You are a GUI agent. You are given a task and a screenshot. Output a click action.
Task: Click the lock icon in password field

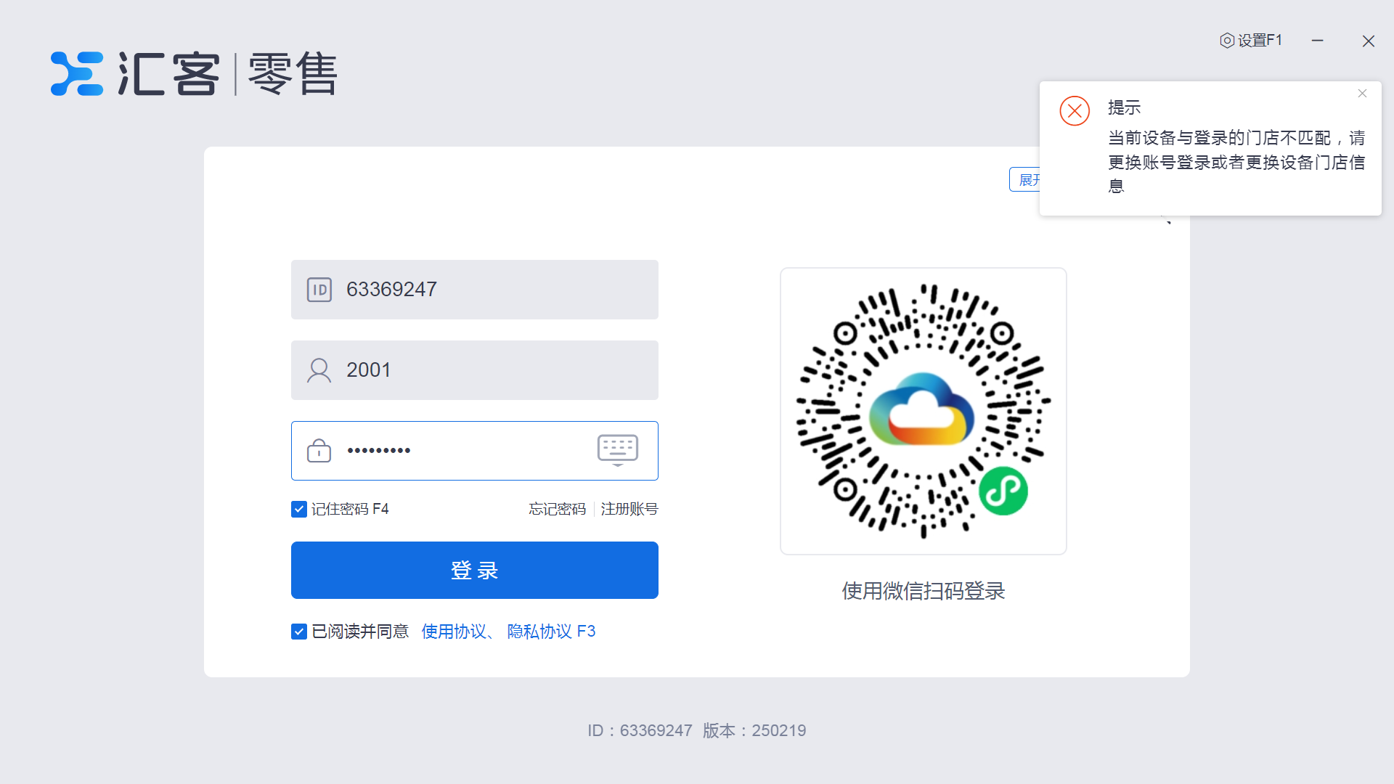[319, 450]
